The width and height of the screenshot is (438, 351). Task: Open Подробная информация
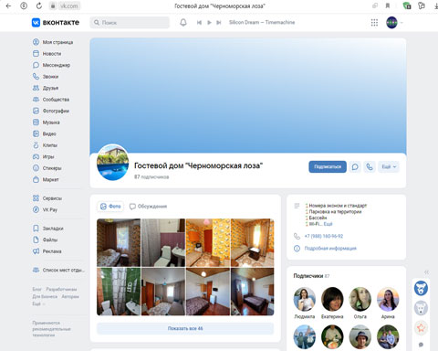(x=330, y=249)
